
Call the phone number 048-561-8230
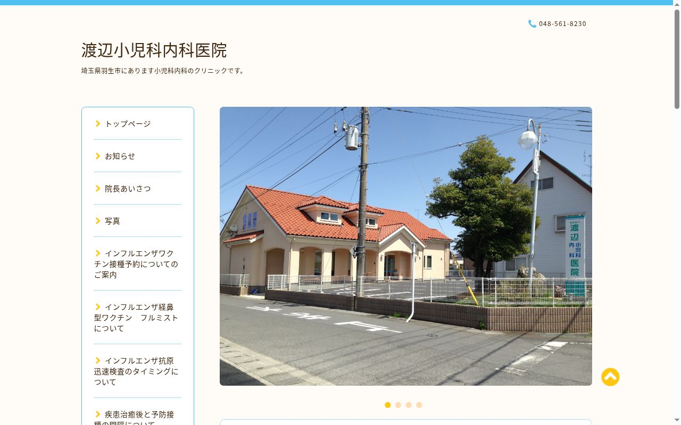pos(562,24)
